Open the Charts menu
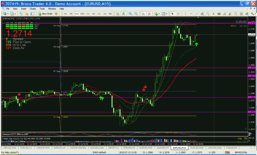257x155 pixels. point(33,9)
